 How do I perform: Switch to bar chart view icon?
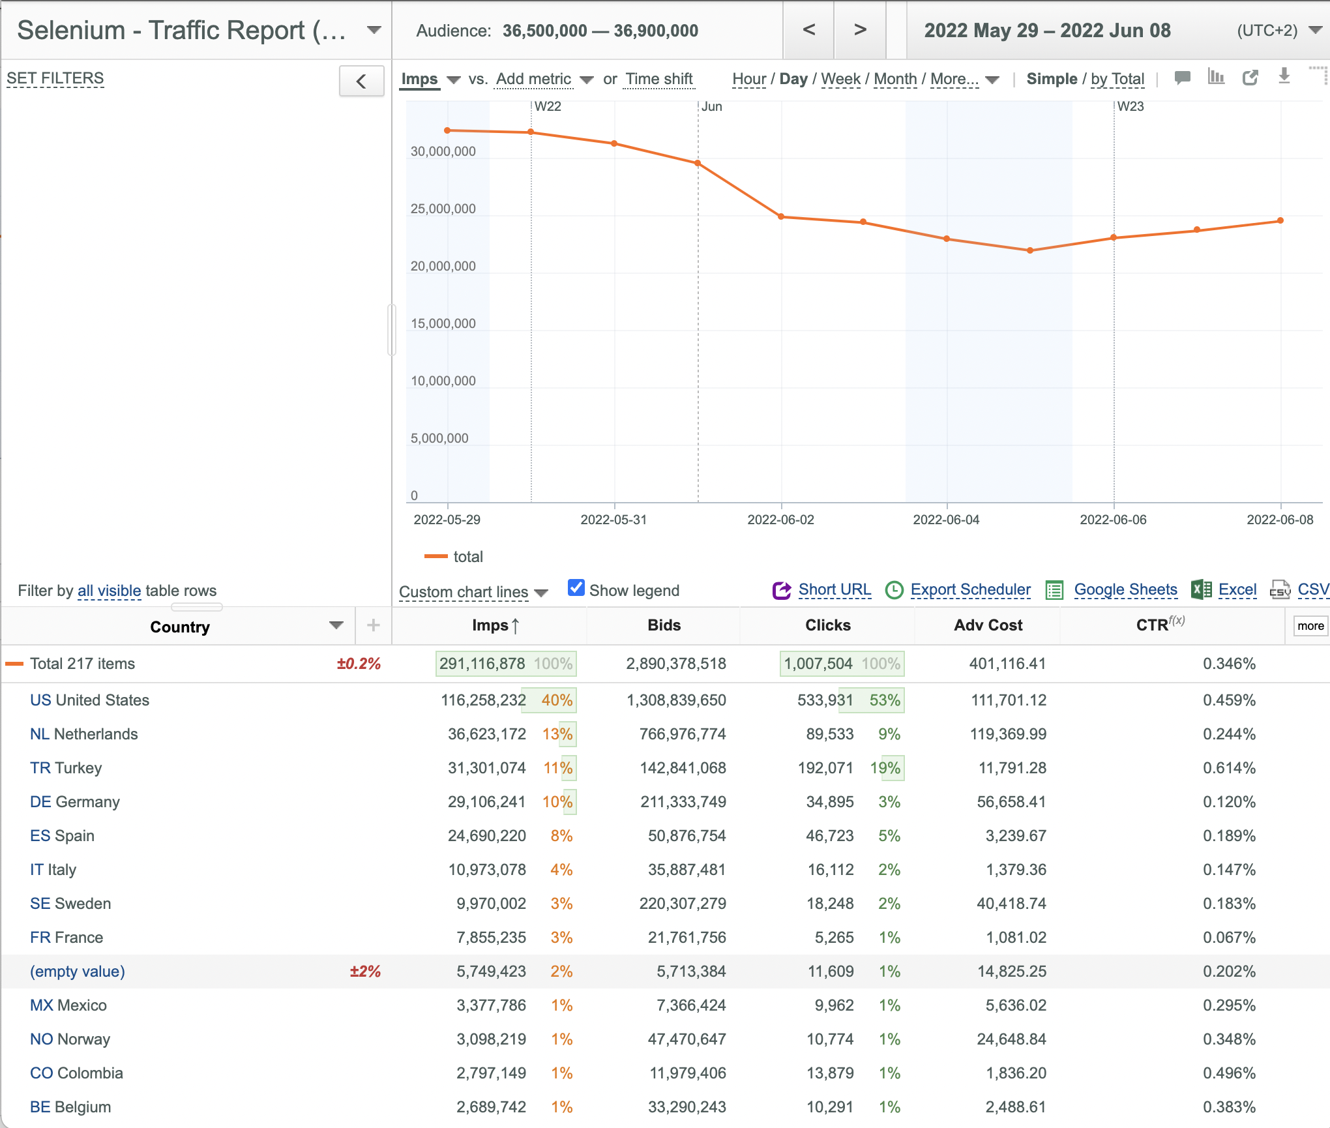[x=1216, y=78]
